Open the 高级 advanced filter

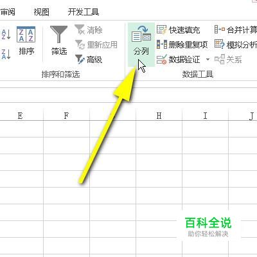click(89, 59)
